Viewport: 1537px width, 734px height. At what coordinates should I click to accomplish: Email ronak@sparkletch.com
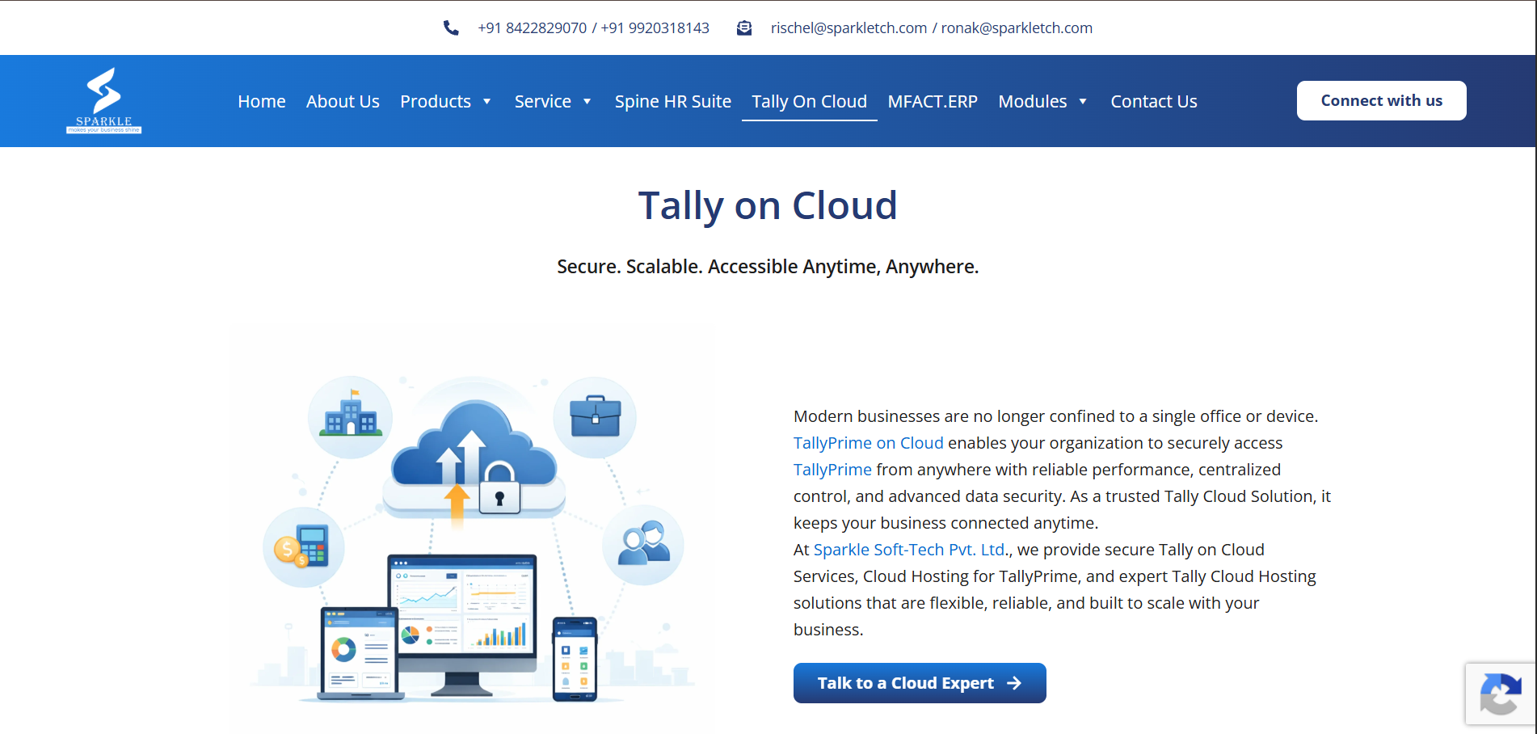[1017, 28]
